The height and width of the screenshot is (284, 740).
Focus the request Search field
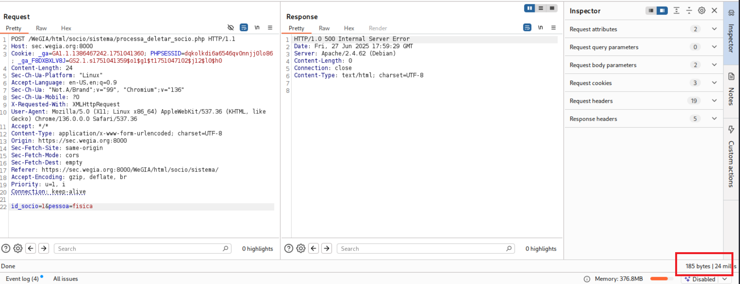coord(142,249)
